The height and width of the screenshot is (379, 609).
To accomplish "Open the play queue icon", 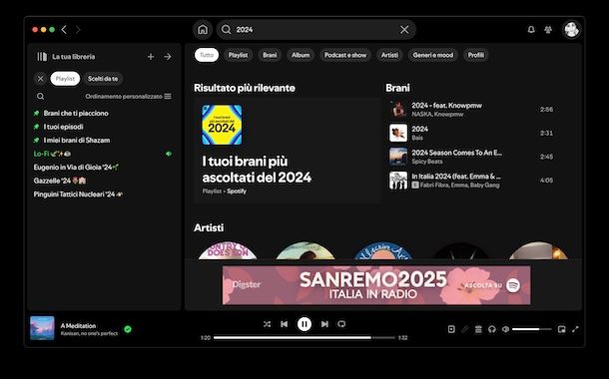I will click(478, 329).
